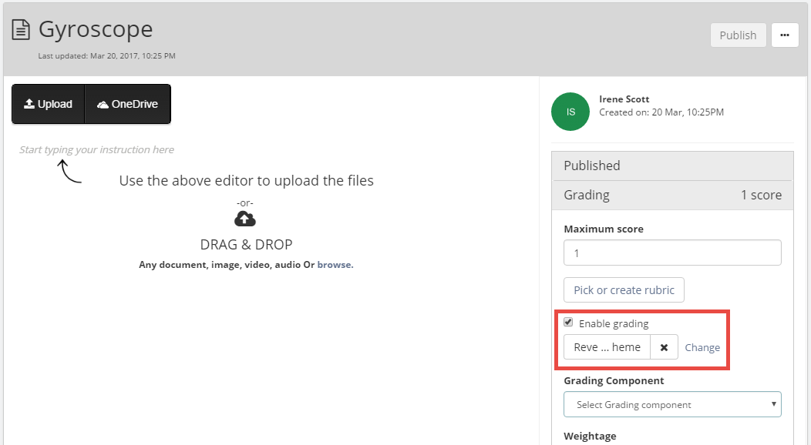
Task: Click the 'Last updated: Mar 20, 2017' text
Action: (x=106, y=55)
